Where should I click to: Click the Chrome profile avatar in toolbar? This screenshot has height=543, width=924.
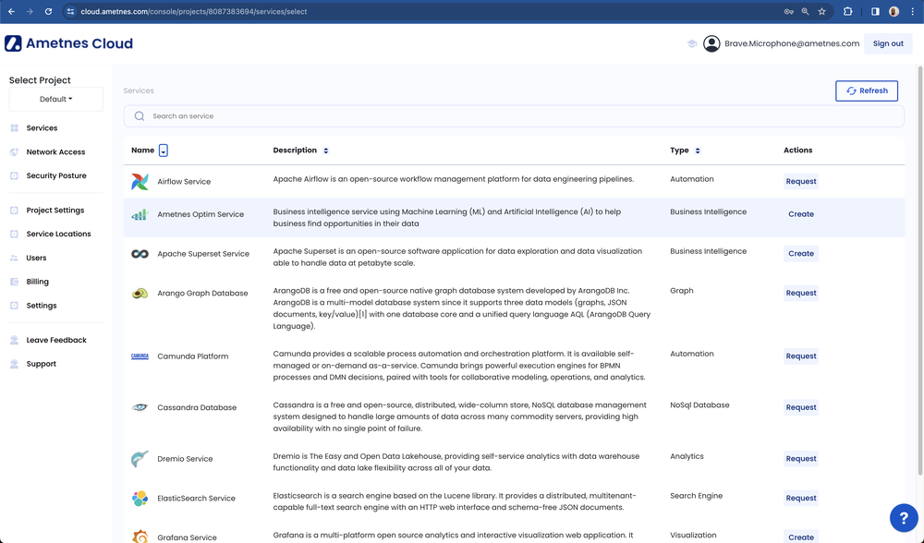pyautogui.click(x=894, y=11)
